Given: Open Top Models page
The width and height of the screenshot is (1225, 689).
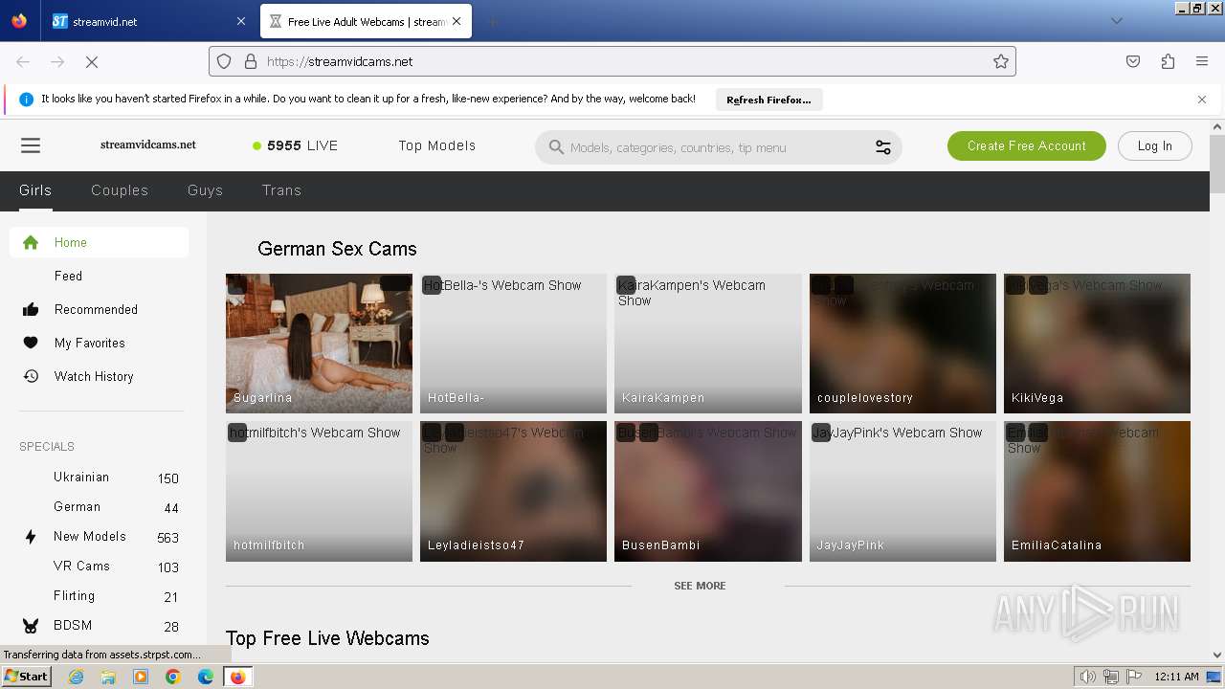Looking at the screenshot, I should [x=437, y=145].
